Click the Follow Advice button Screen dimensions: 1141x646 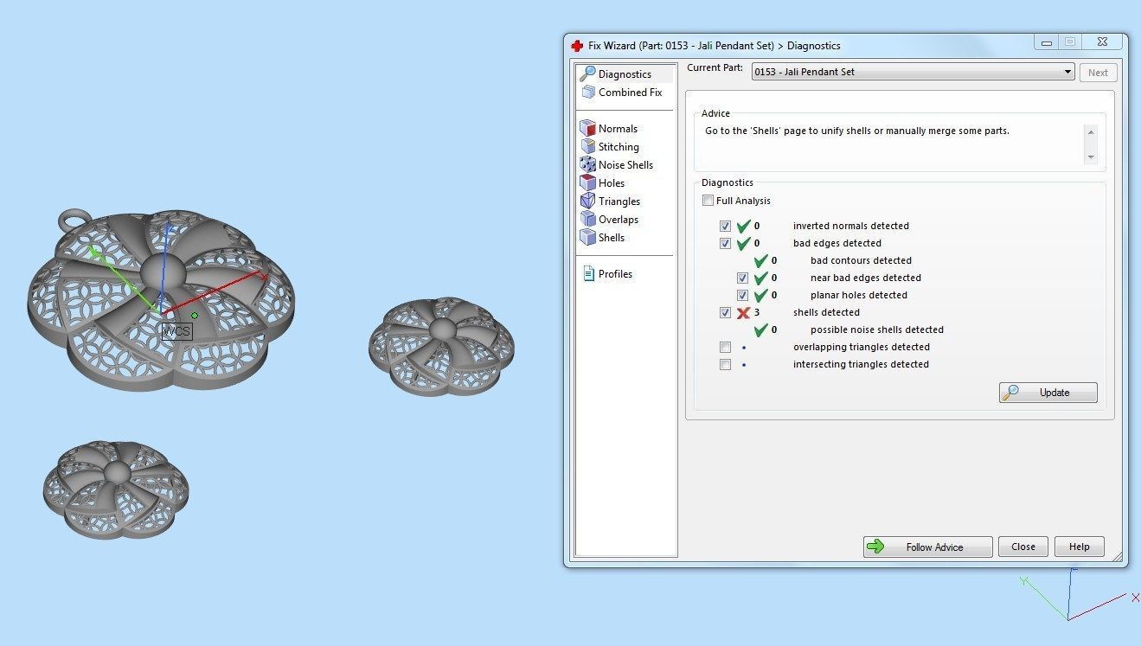pos(927,547)
